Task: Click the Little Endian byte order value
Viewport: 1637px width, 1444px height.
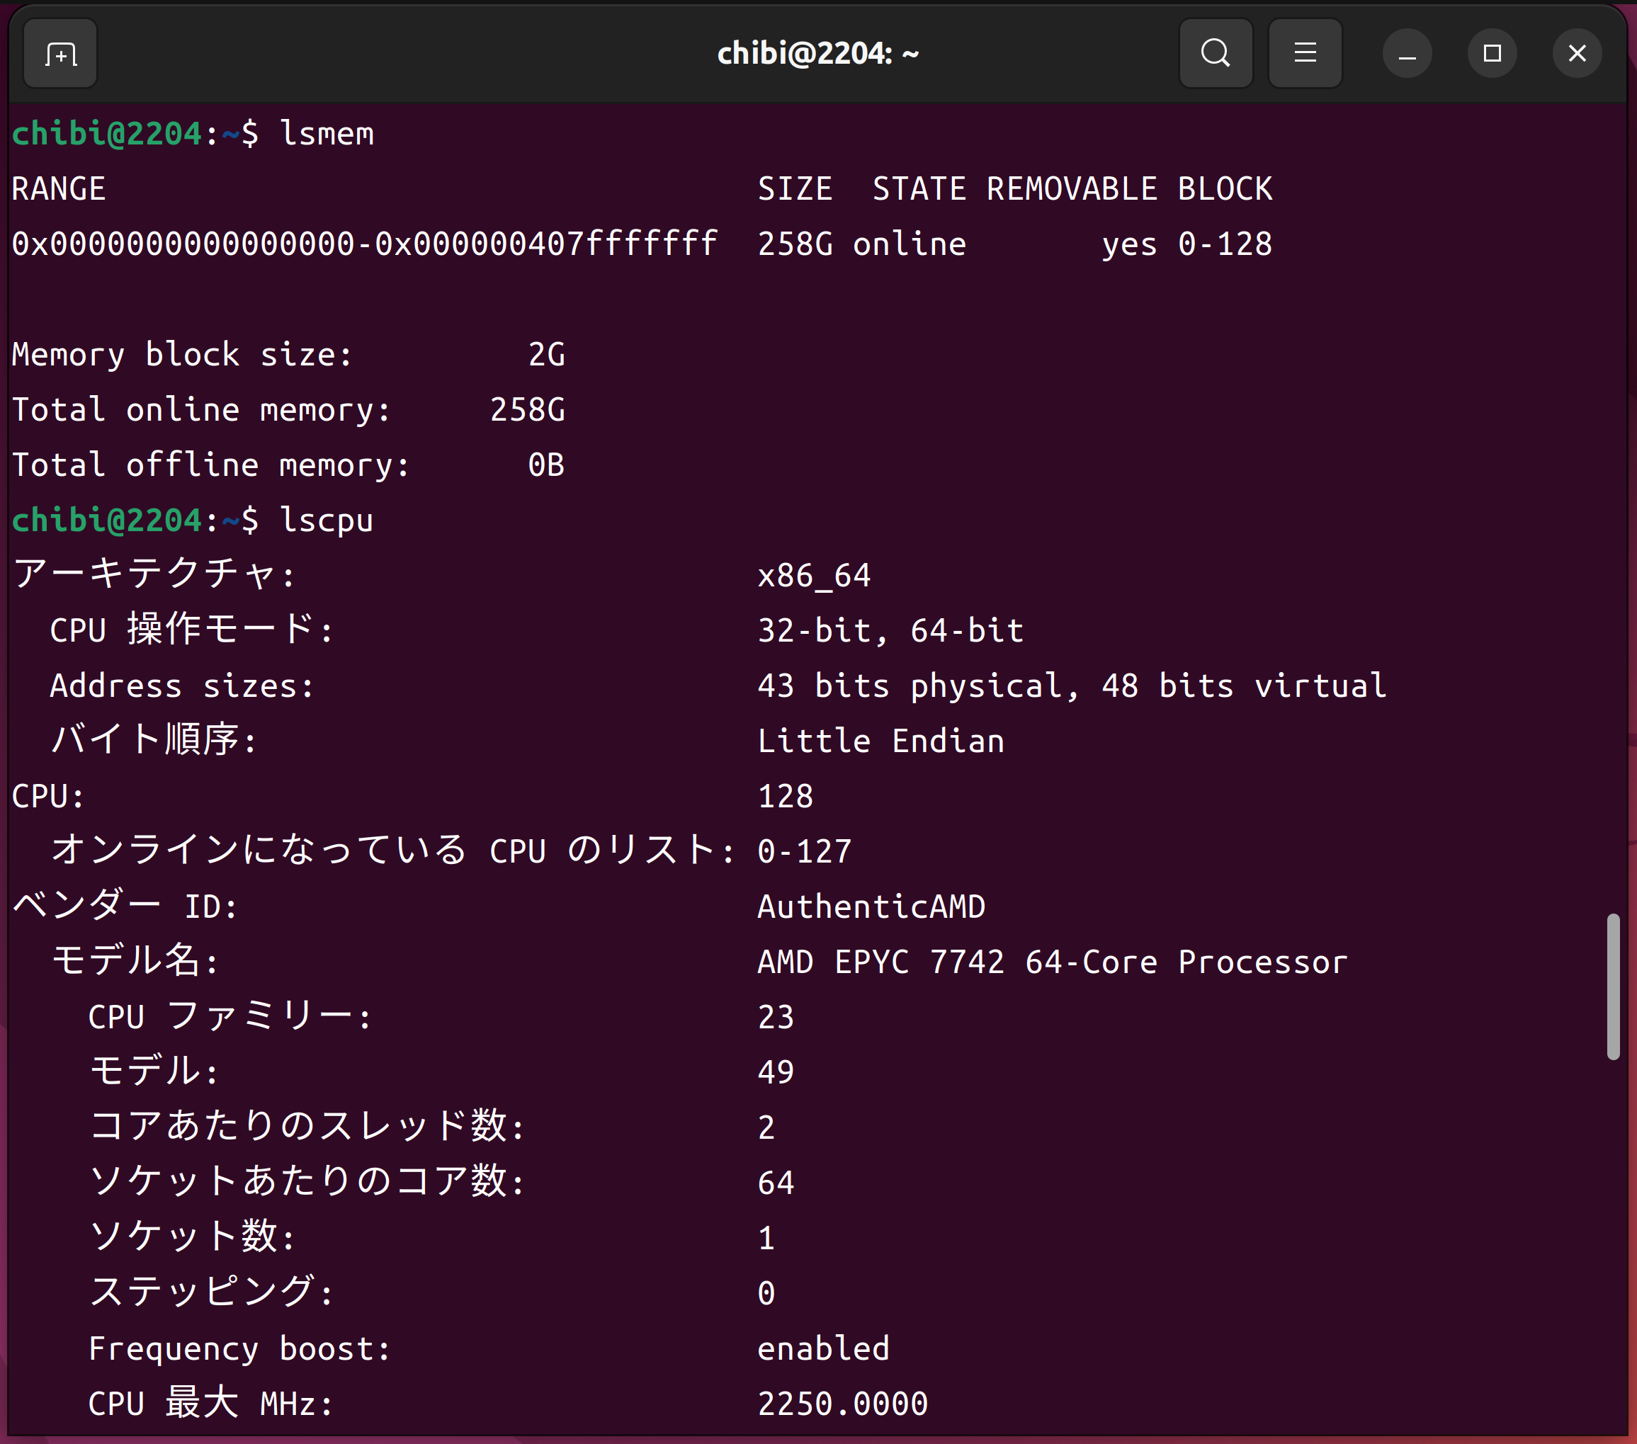Action: pos(880,741)
